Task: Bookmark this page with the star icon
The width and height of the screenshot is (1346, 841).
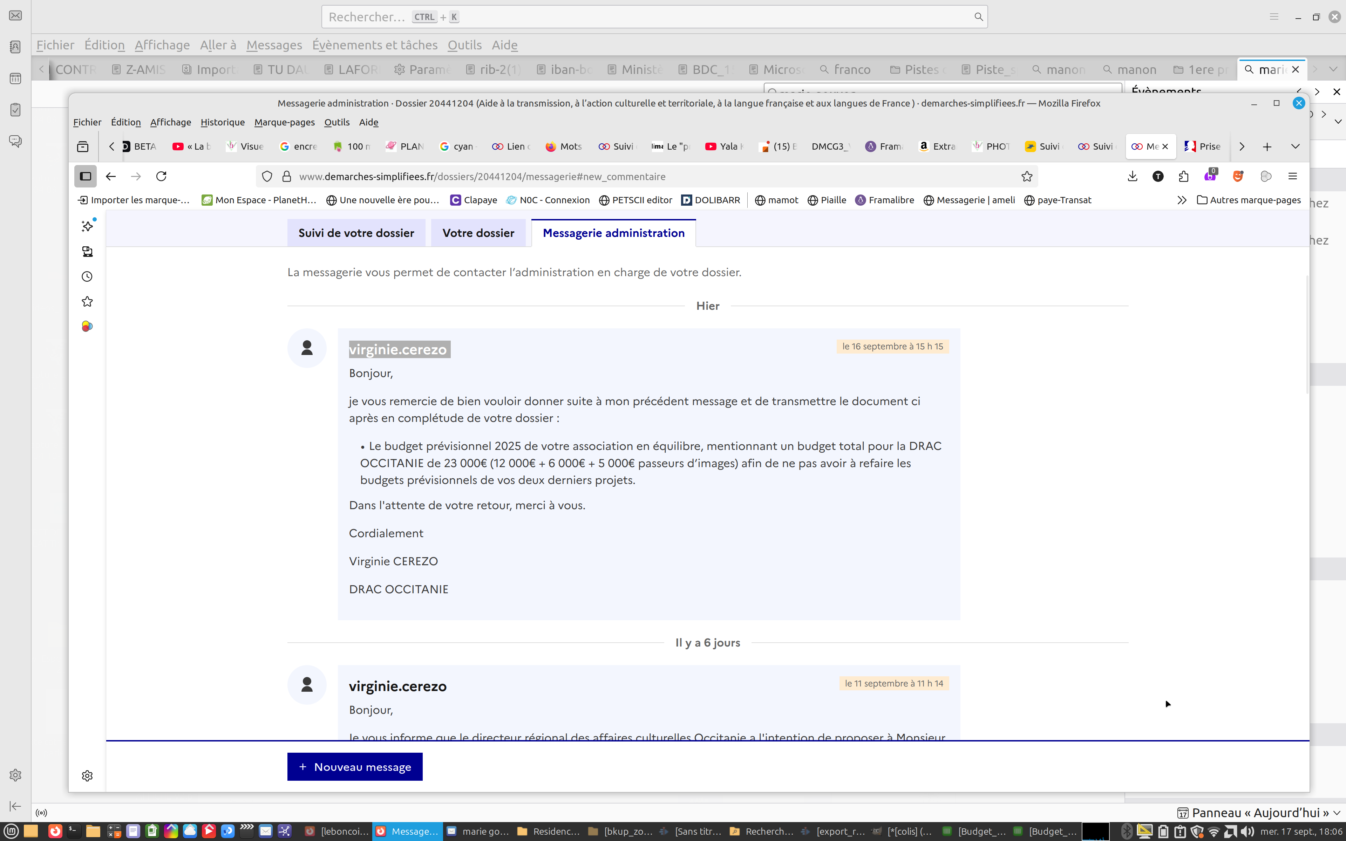Action: click(1026, 176)
